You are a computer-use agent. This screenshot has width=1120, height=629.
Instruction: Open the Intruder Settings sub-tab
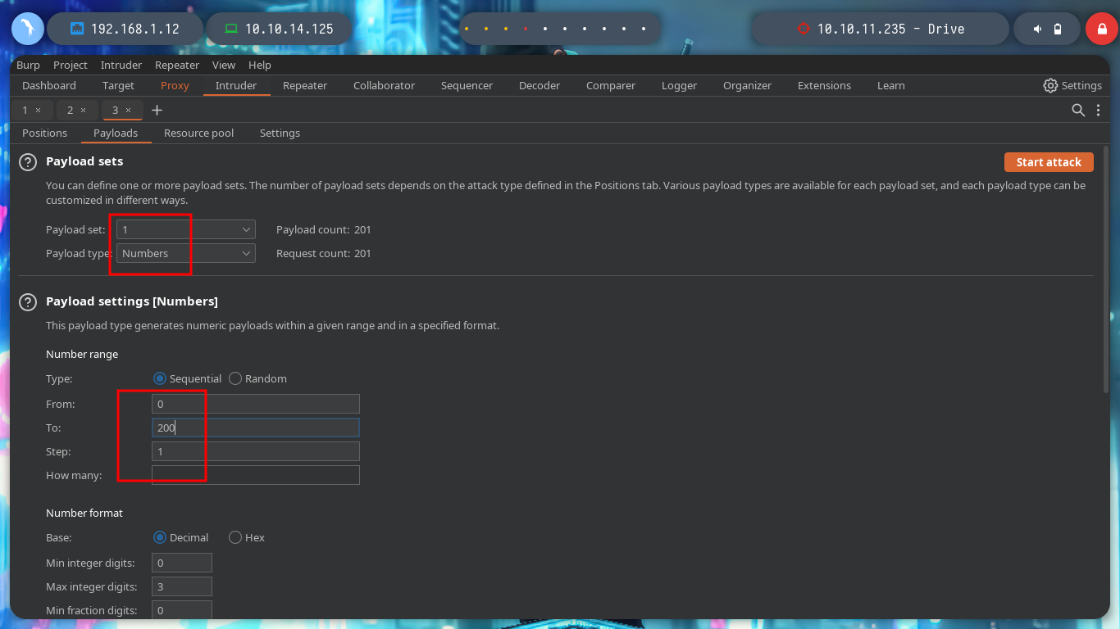pos(280,133)
